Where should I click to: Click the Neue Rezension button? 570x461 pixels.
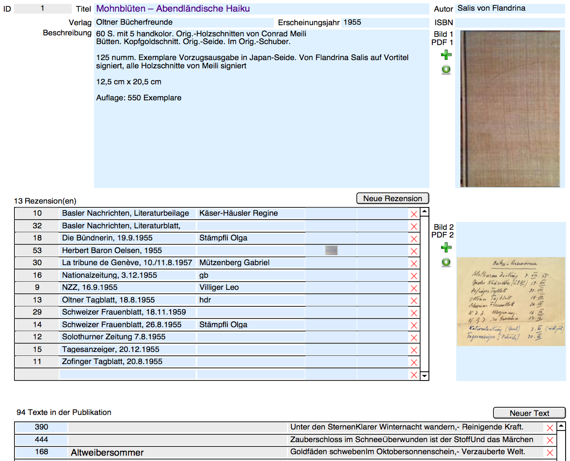point(393,198)
